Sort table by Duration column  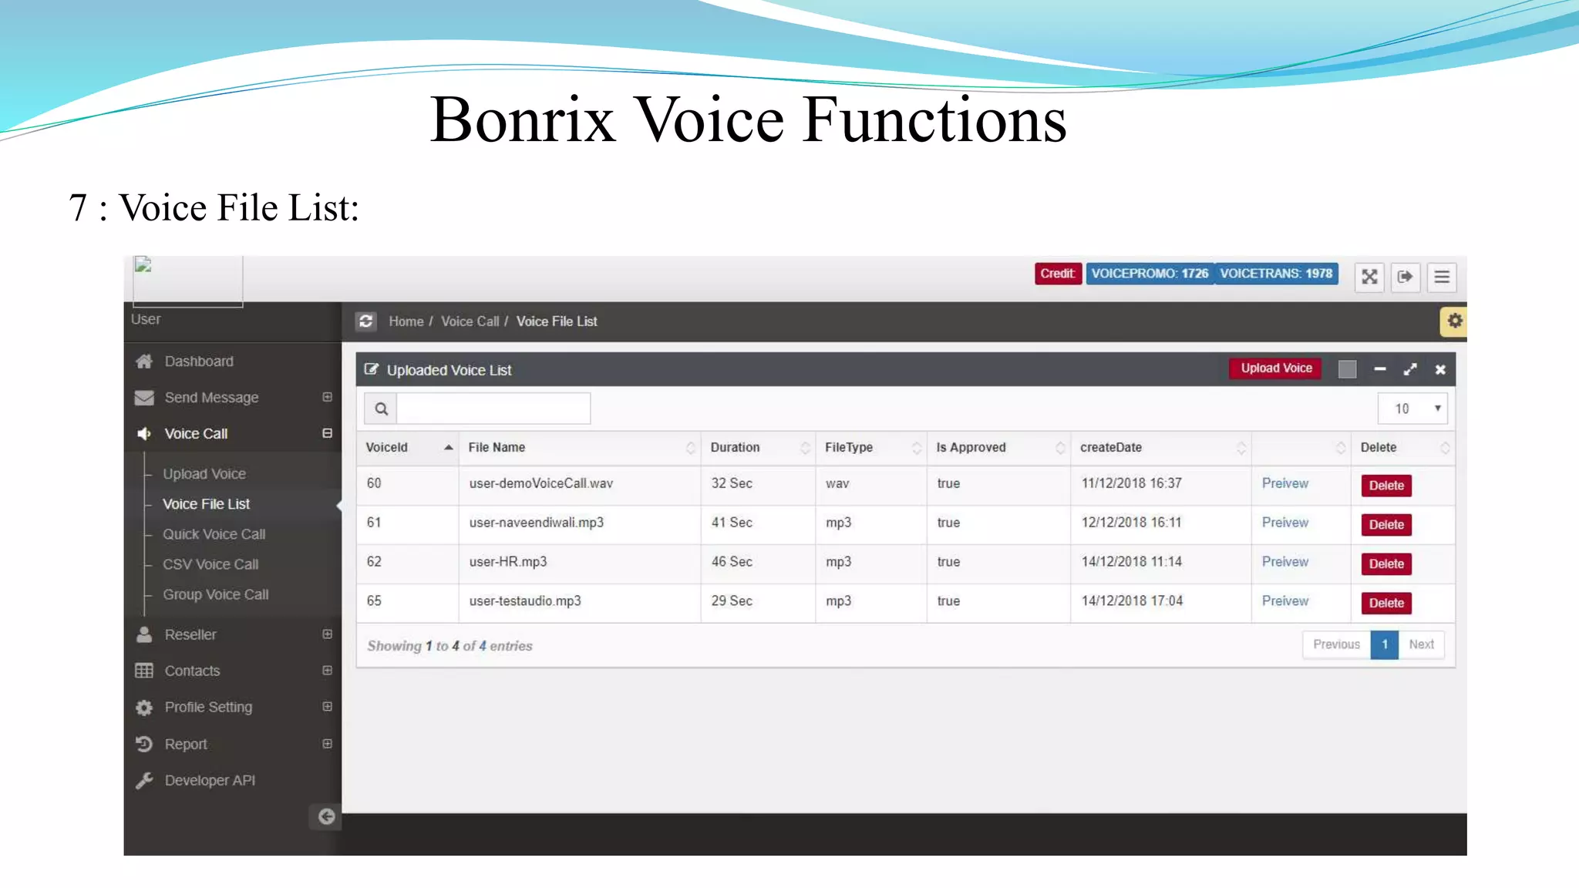click(758, 447)
